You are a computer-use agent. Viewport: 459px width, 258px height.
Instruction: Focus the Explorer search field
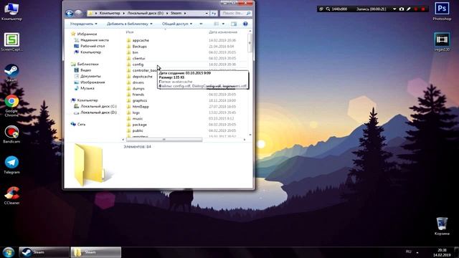(232, 13)
